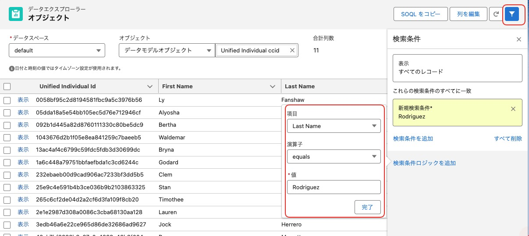
Task: Click ID 3edb46a6e22ce965d86de32686ad9627
Action: (x=91, y=225)
